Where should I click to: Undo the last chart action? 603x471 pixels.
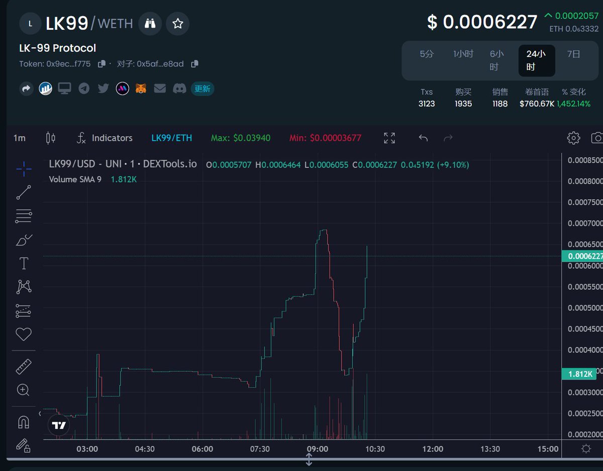click(x=423, y=138)
